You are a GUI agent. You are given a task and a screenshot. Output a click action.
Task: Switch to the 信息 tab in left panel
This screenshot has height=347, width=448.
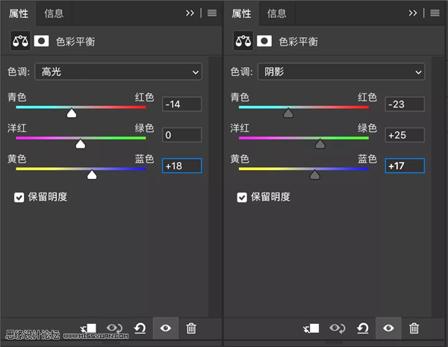(x=54, y=13)
